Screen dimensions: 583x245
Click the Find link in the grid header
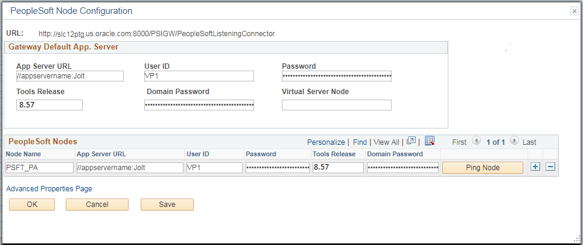click(360, 142)
